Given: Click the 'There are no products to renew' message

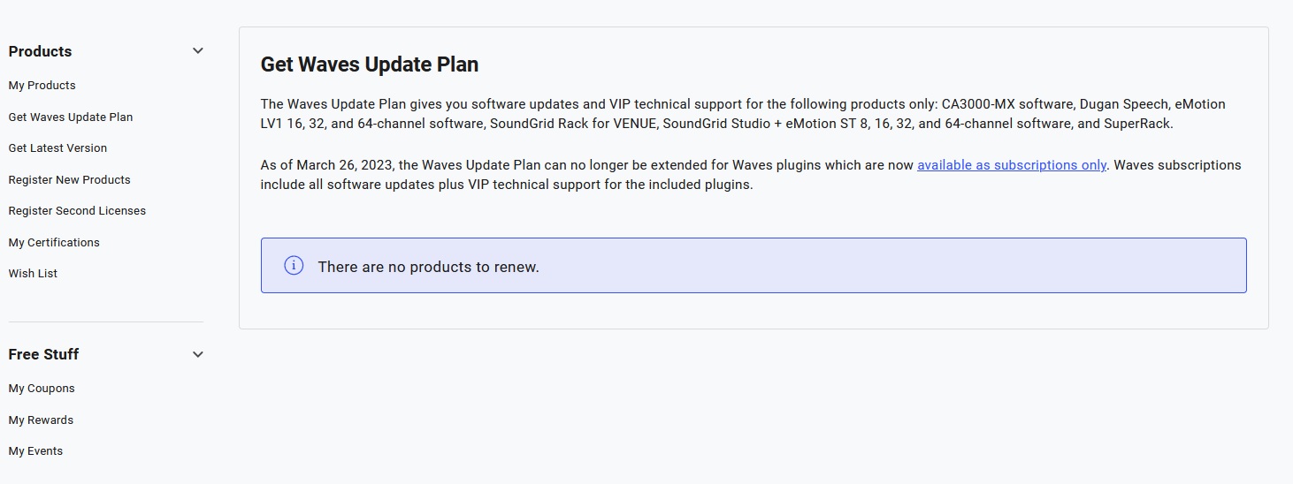Looking at the screenshot, I should [428, 267].
